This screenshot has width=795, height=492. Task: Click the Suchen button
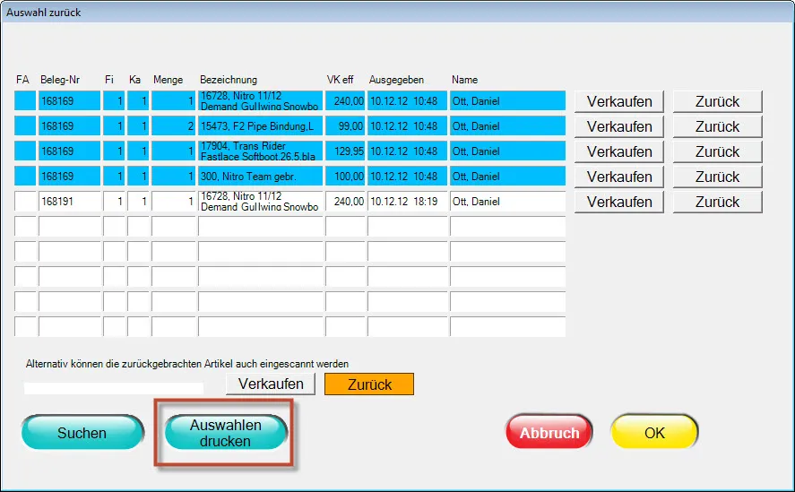click(x=82, y=433)
